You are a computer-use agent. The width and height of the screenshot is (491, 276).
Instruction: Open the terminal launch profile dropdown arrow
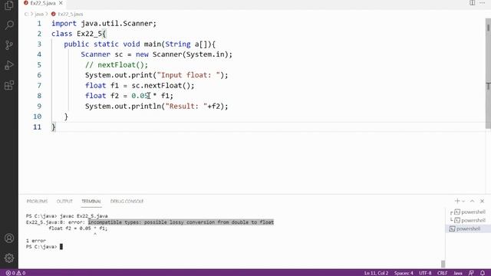(463, 201)
